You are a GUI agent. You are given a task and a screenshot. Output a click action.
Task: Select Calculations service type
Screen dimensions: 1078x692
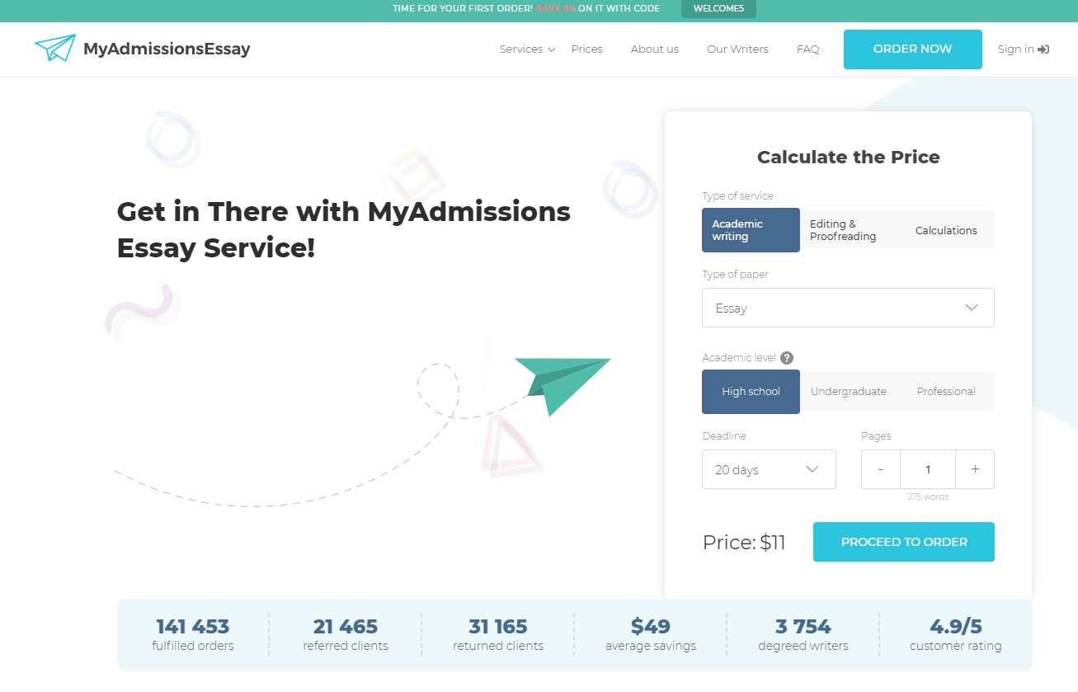point(946,230)
